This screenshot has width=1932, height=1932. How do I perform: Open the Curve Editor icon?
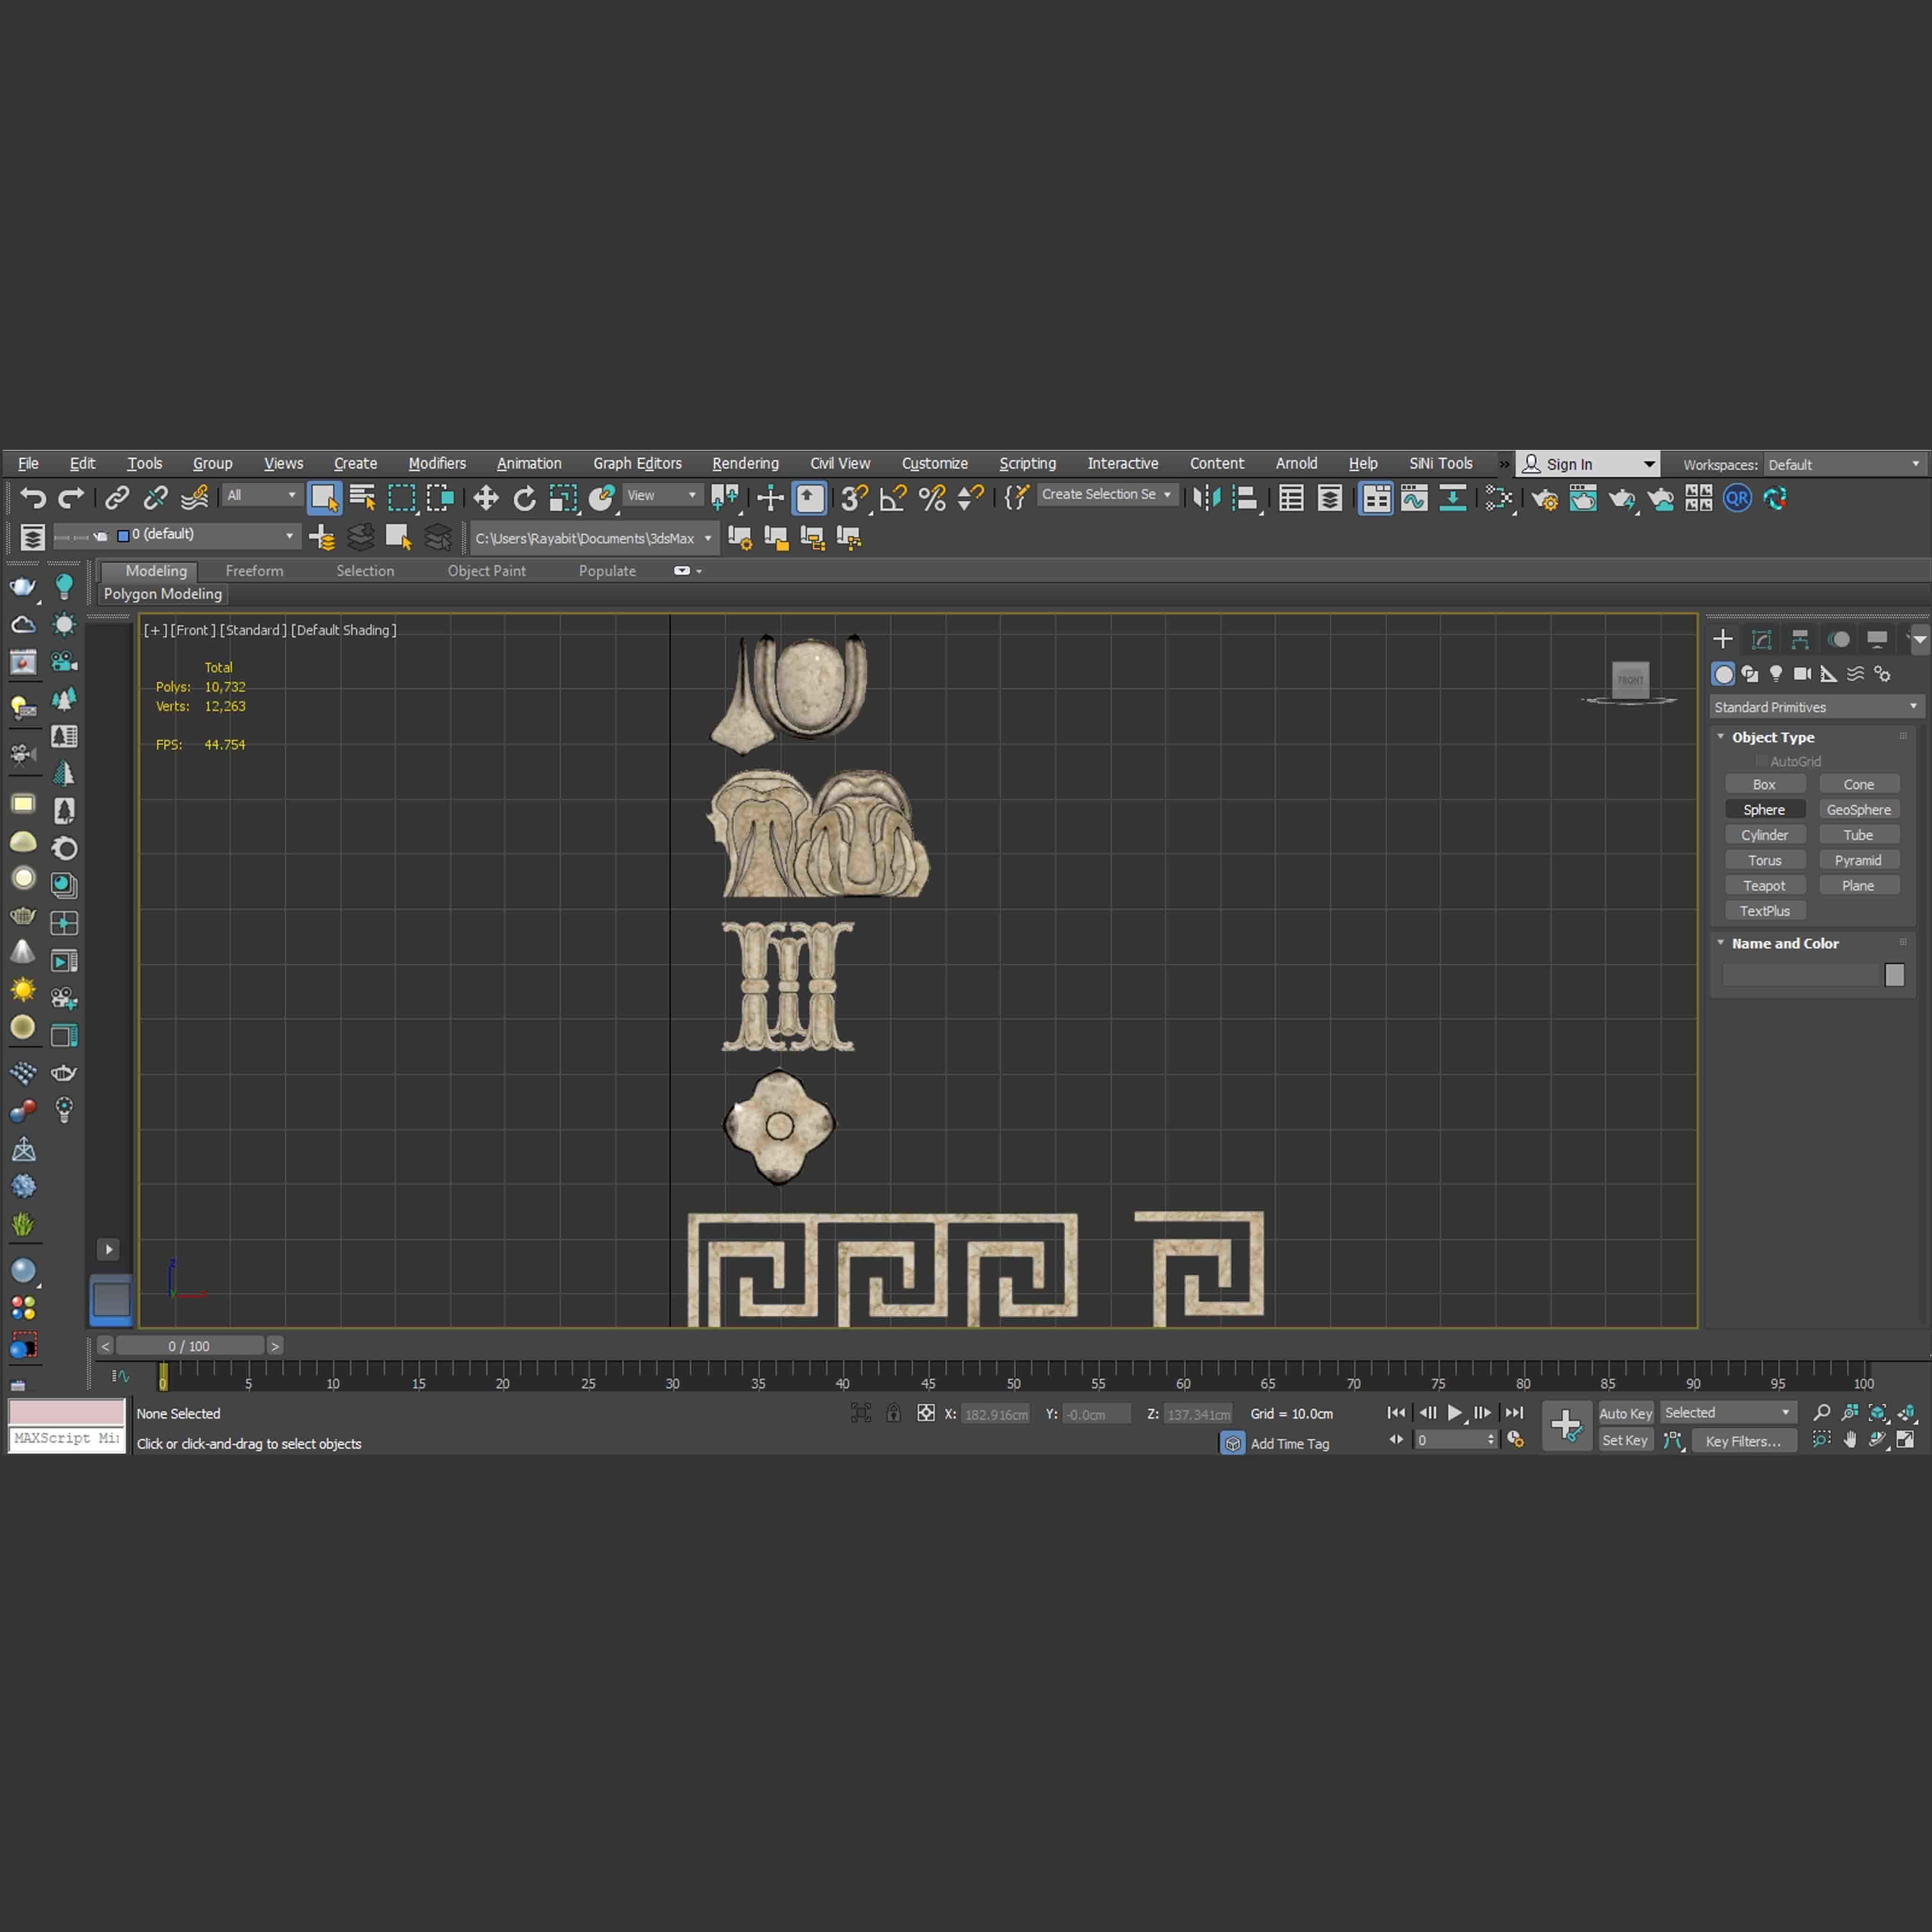tap(1414, 498)
